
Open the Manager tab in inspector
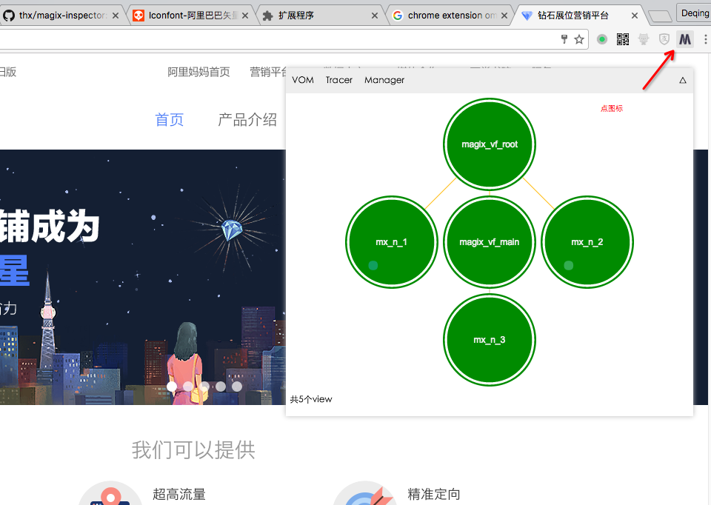pos(384,80)
